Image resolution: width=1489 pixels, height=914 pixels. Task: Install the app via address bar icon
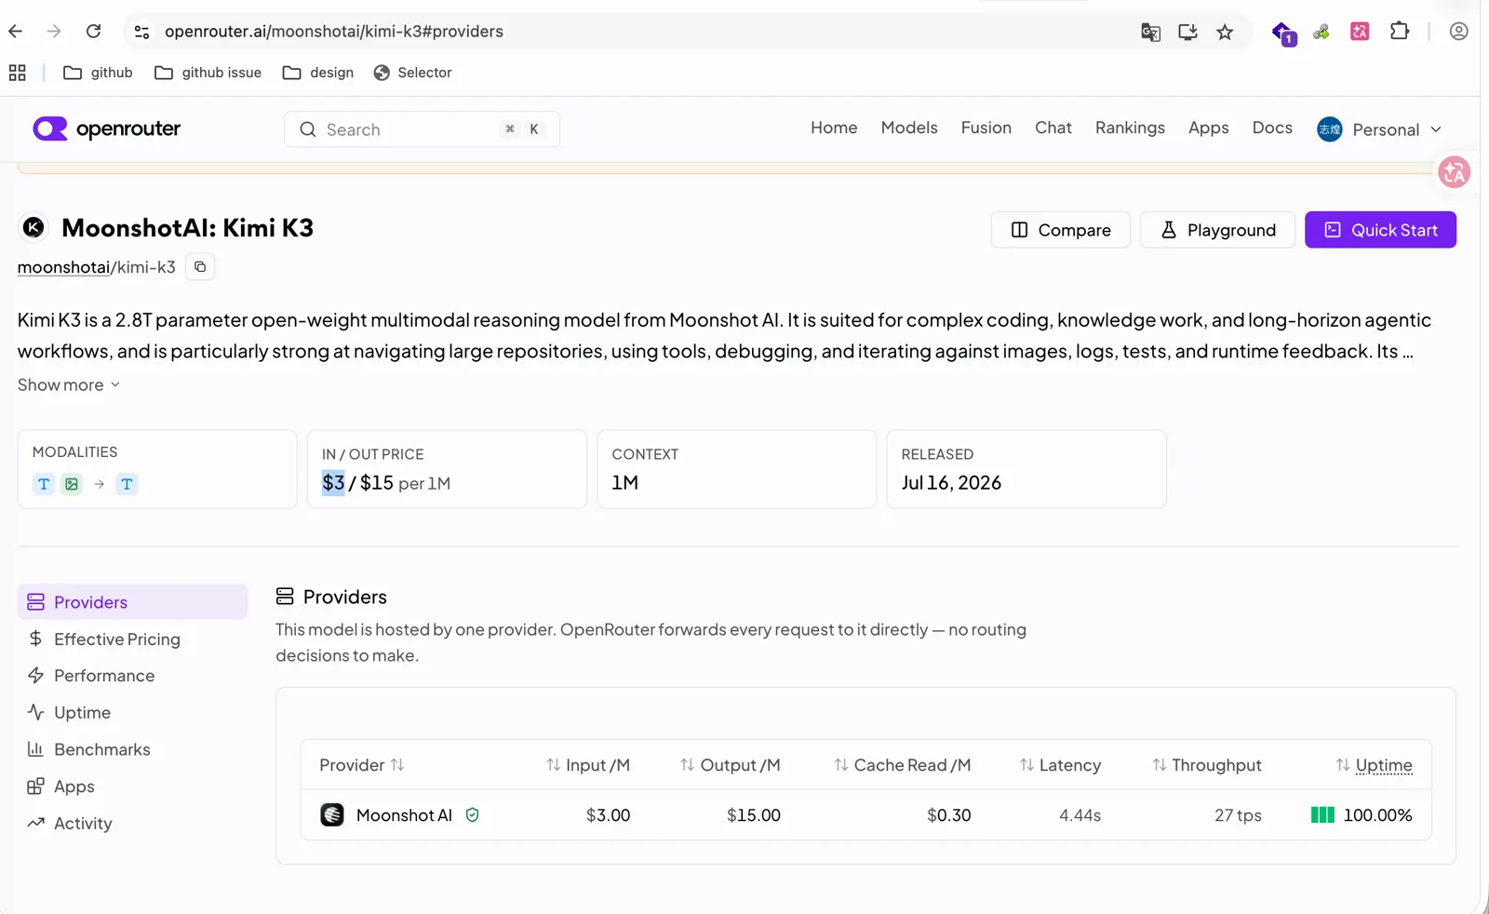(x=1187, y=33)
